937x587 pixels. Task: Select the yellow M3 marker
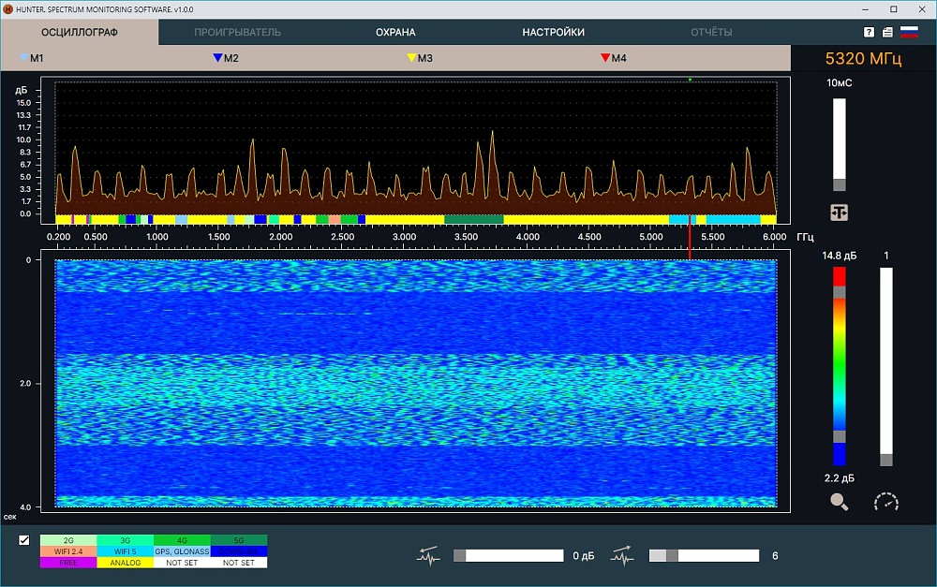(x=419, y=58)
